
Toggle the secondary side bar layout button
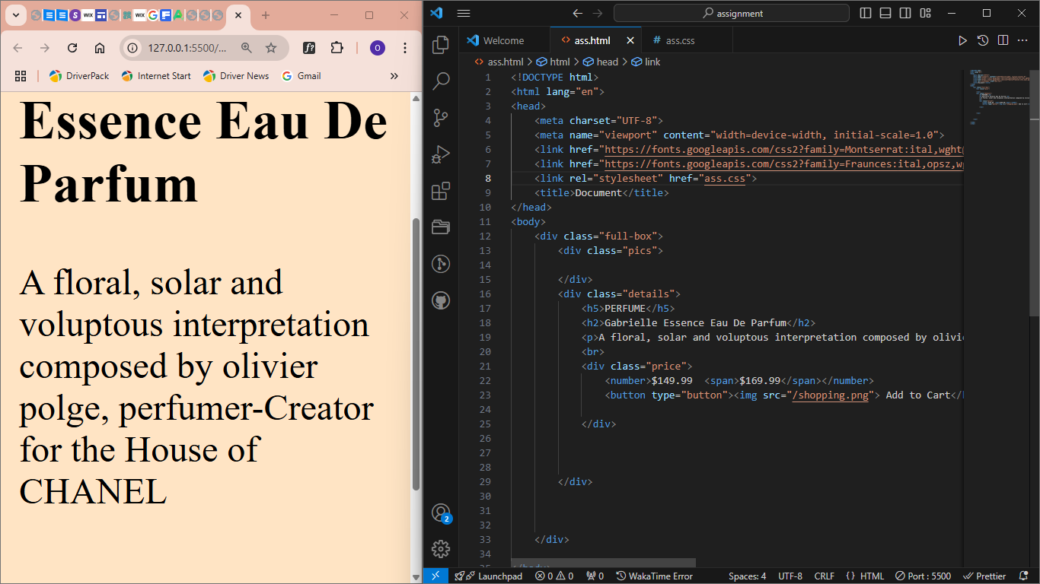click(x=905, y=13)
